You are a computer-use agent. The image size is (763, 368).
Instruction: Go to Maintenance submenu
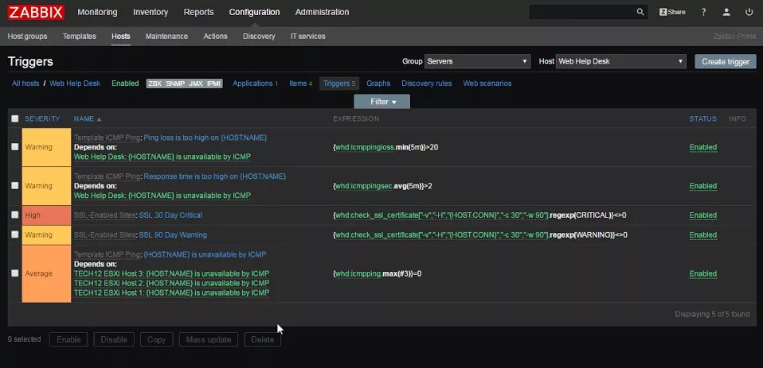coord(166,37)
